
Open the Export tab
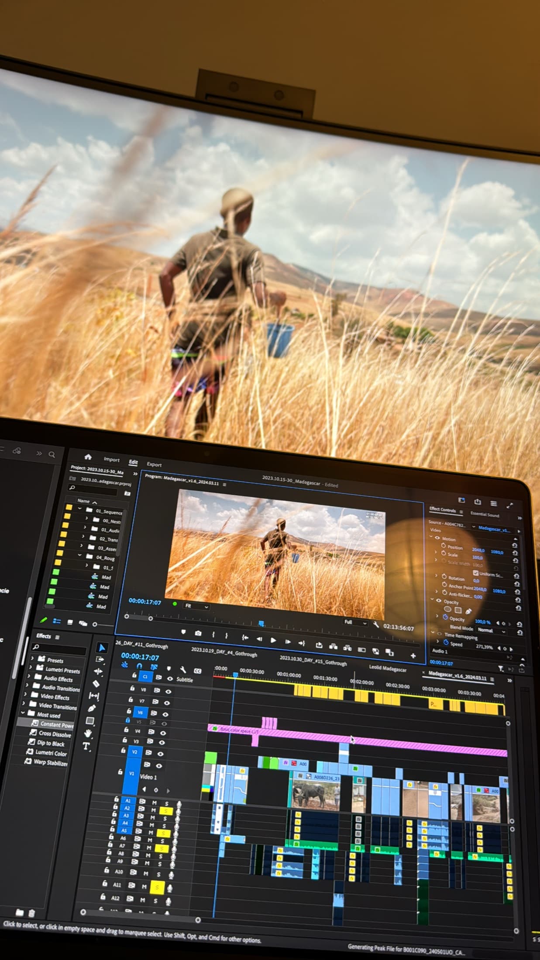(x=154, y=464)
